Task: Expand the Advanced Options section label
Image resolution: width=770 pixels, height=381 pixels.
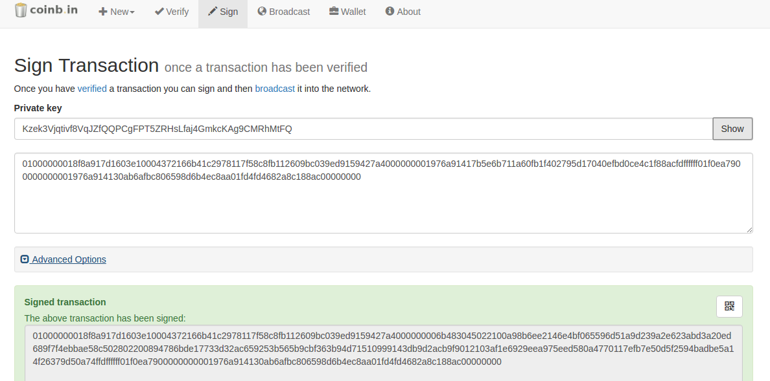Action: click(69, 259)
